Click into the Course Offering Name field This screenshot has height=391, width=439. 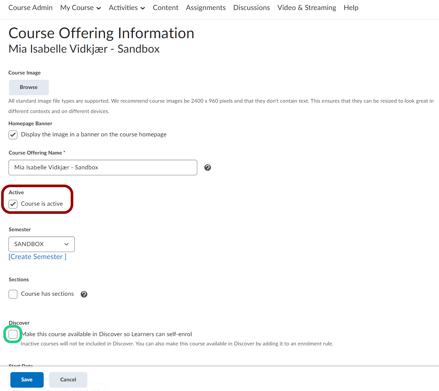click(x=103, y=168)
